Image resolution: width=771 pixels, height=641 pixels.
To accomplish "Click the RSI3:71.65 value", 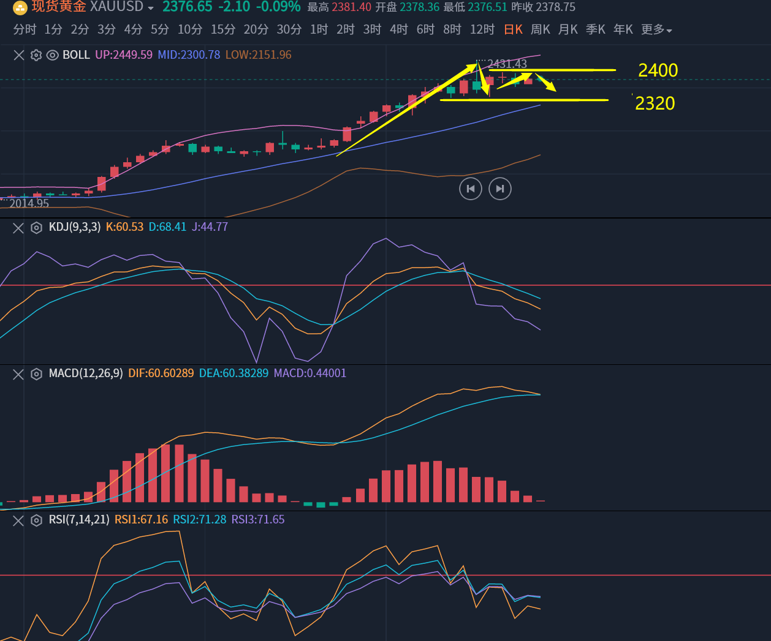I will pyautogui.click(x=258, y=520).
